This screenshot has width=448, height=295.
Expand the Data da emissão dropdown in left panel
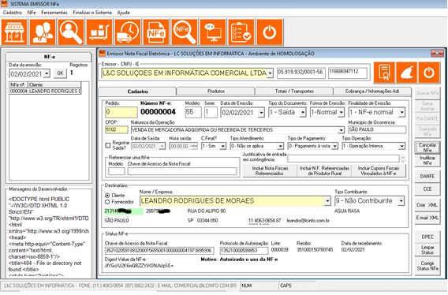coord(47,74)
